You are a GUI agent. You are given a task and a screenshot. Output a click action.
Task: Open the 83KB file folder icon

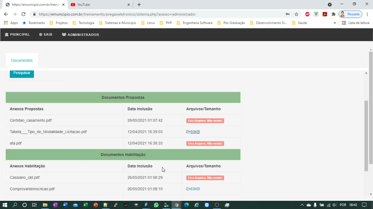[x=188, y=189]
